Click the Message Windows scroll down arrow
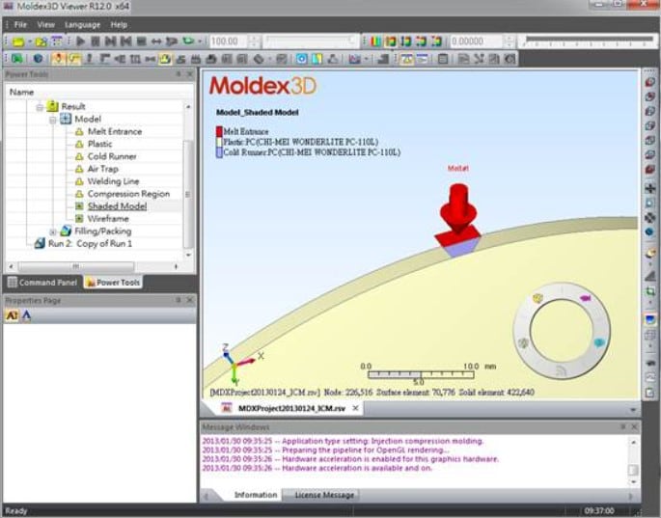This screenshot has width=661, height=518. (x=633, y=481)
